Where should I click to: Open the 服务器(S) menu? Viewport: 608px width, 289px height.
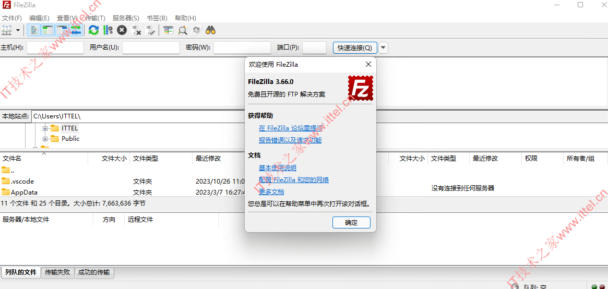(x=126, y=18)
